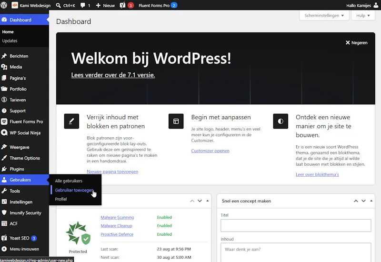
Task: Collapse the Imunify widget panel
Action: pyautogui.click(x=208, y=201)
